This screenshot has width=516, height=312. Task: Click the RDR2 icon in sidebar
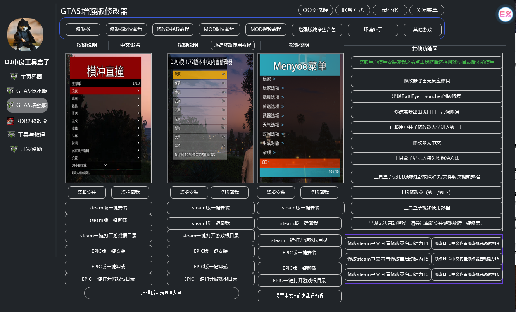[x=10, y=121]
